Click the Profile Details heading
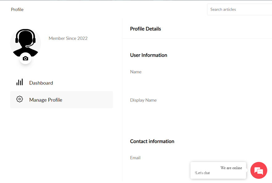 point(145,29)
